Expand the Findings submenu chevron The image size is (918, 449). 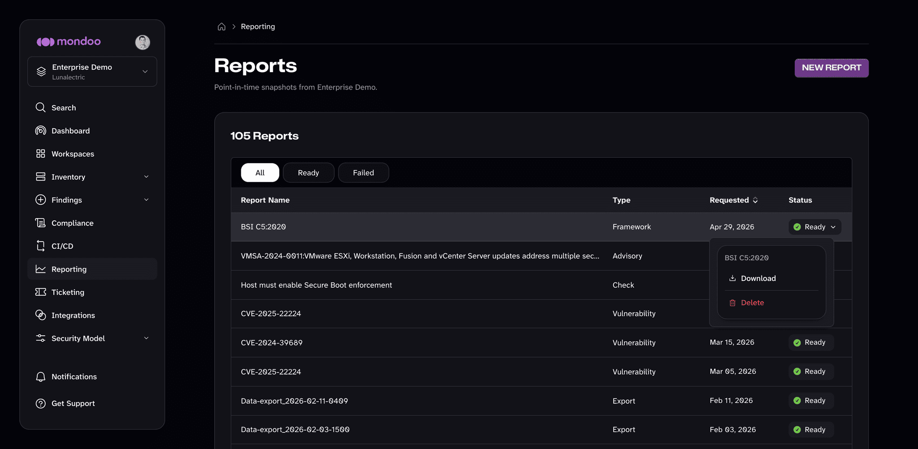(146, 200)
